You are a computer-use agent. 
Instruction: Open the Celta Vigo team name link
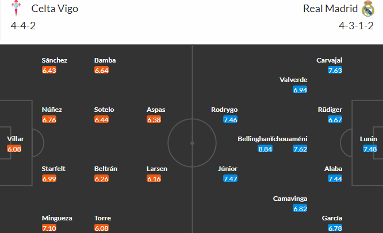point(55,9)
